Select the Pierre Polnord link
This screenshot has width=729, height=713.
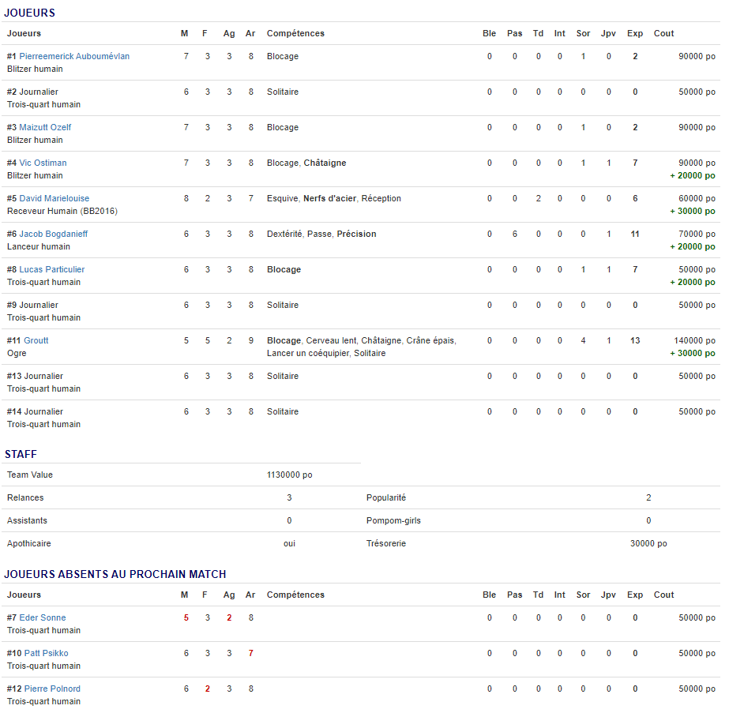(51, 689)
